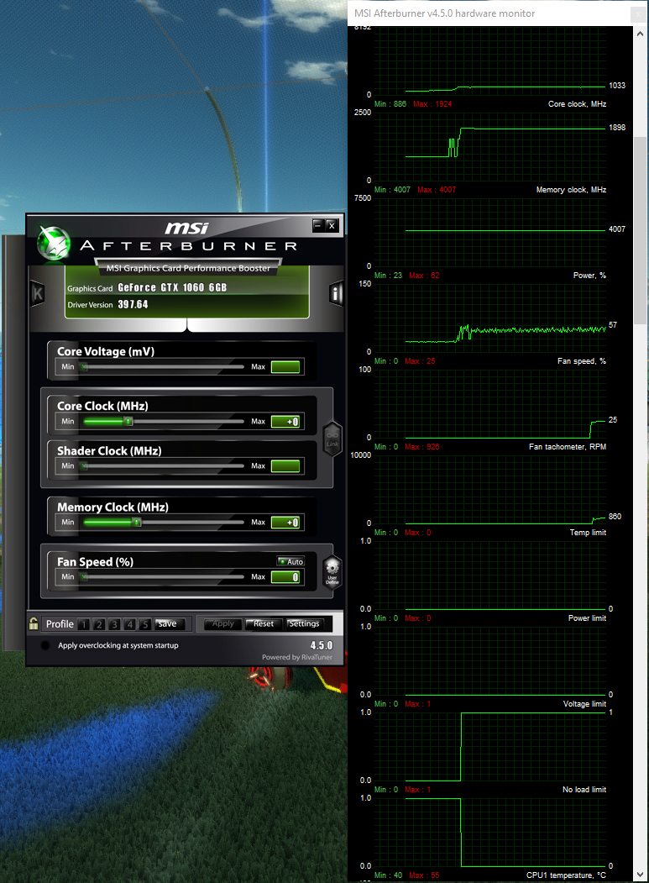Click the driver version 397.64 text

133,305
